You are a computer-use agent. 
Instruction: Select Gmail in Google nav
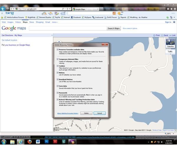(47, 22)
